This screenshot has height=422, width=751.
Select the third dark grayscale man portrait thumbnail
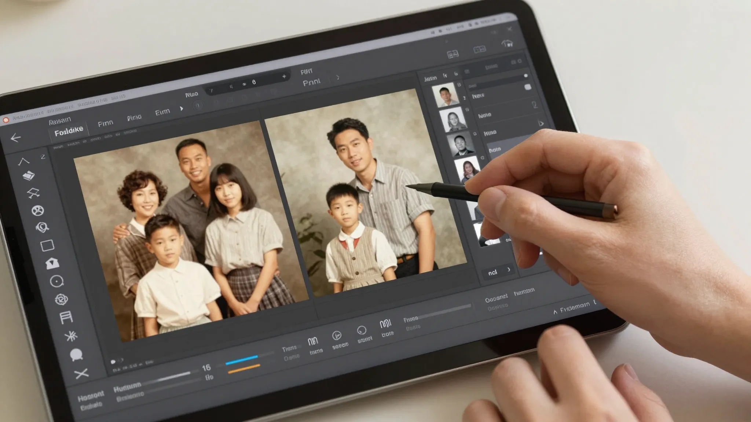coord(461,144)
